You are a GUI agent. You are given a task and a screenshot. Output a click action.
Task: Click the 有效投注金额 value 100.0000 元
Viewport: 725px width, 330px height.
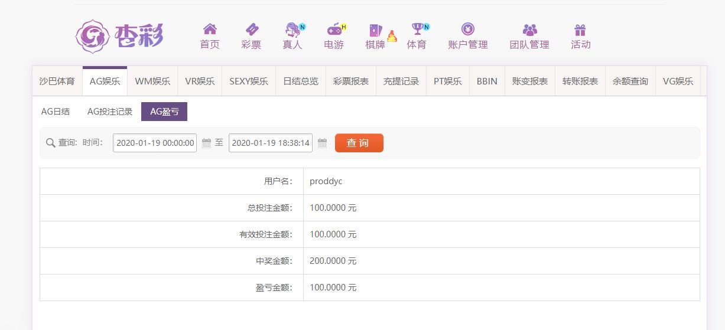[x=333, y=234]
